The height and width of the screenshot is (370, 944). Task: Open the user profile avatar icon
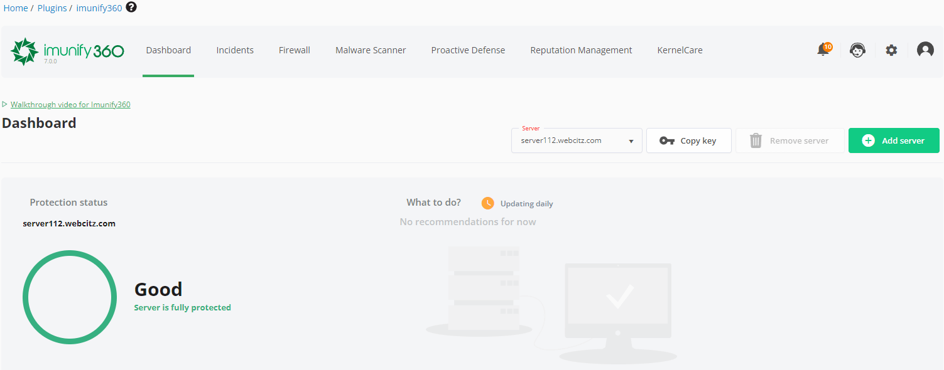[925, 50]
